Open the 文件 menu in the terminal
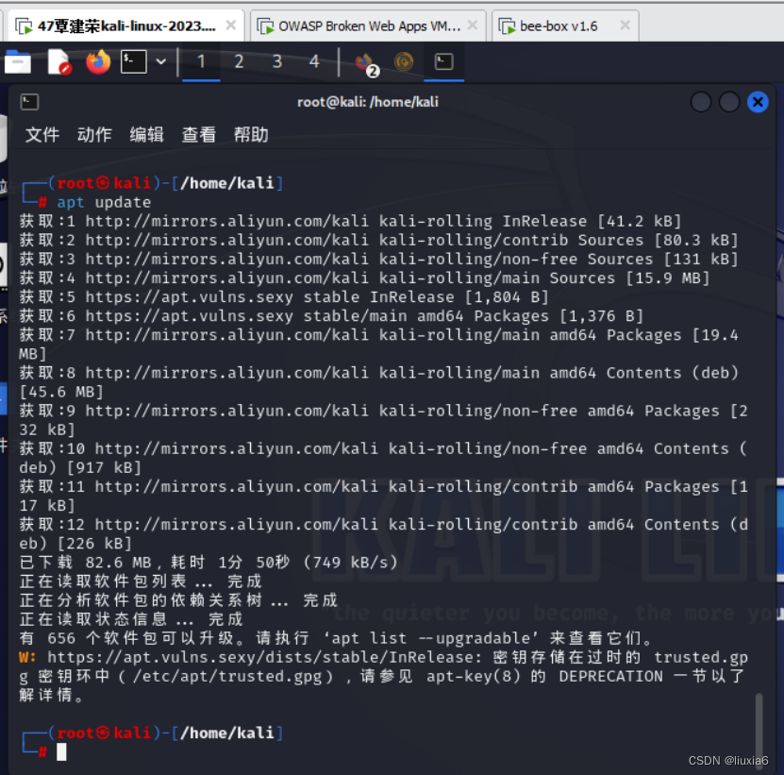This screenshot has height=775, width=784. coord(42,134)
